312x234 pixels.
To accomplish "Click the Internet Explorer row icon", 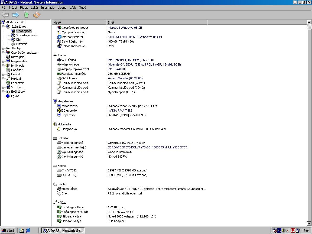I will pos(59,37).
